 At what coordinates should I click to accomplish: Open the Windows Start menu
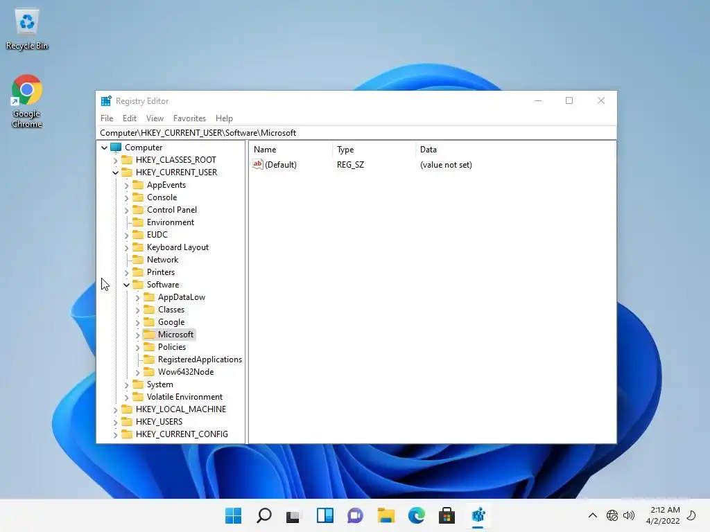pyautogui.click(x=233, y=515)
